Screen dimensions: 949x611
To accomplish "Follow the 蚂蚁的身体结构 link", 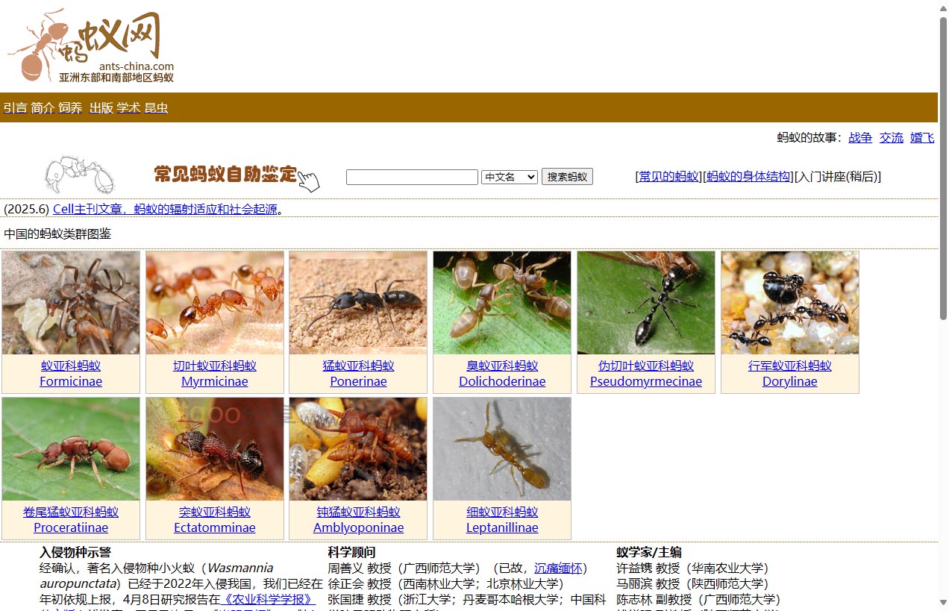I will pos(748,177).
